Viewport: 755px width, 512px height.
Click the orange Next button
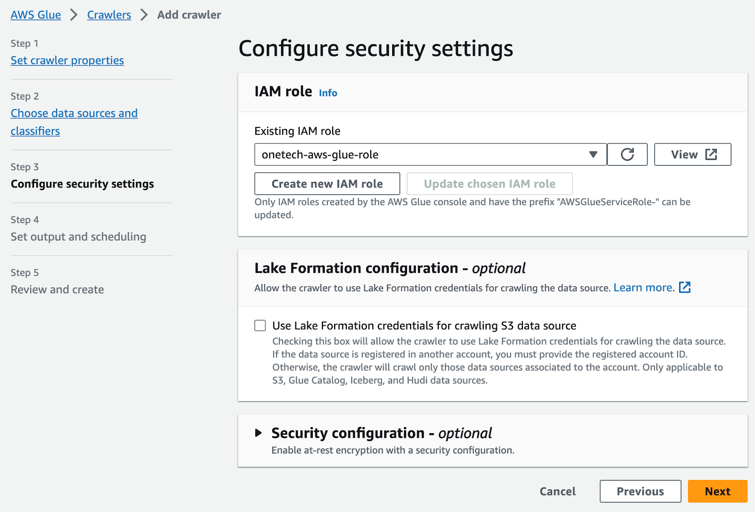click(717, 491)
